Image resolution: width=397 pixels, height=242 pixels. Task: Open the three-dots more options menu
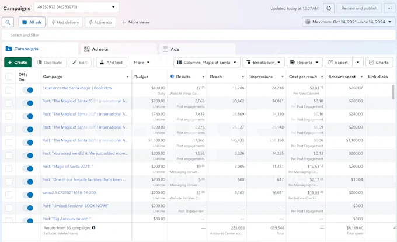pos(389,8)
